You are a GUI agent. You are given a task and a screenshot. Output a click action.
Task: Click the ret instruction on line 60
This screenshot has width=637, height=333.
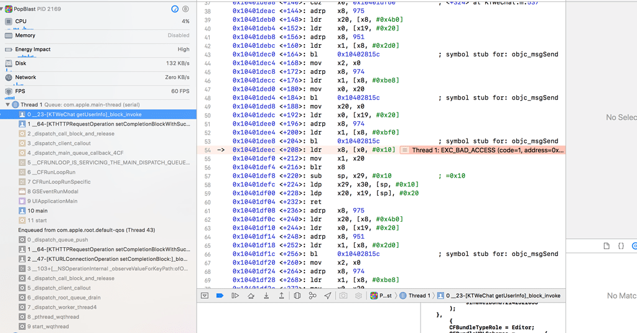click(x=315, y=202)
